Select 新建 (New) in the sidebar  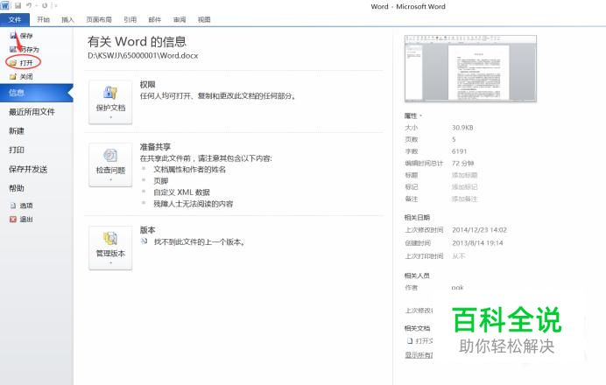[17, 130]
